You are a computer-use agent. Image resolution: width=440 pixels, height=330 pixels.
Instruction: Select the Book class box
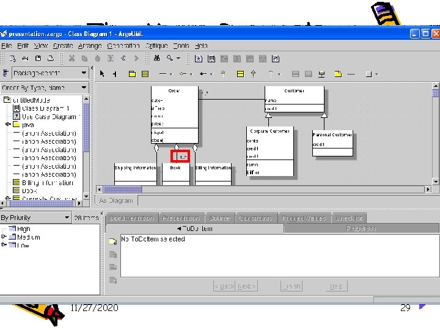click(175, 174)
